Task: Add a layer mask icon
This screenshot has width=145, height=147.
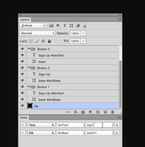Action: coord(83,112)
